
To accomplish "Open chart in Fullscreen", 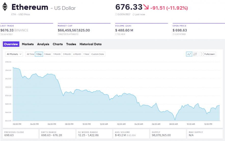I will (208, 54).
